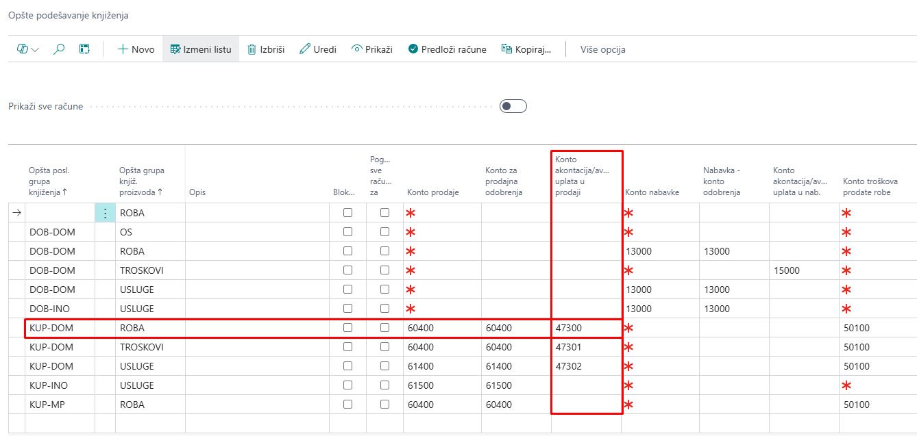This screenshot has height=436, width=917.
Task: Check Blokirano box for KUP-MP ROBA row
Action: [x=347, y=405]
